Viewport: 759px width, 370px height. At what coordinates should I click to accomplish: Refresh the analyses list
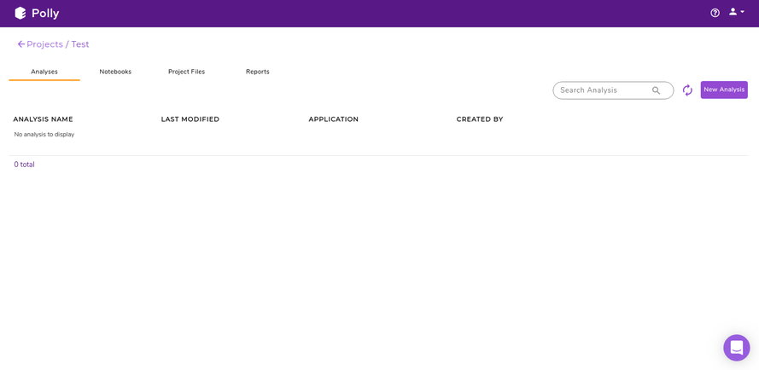[x=687, y=90]
